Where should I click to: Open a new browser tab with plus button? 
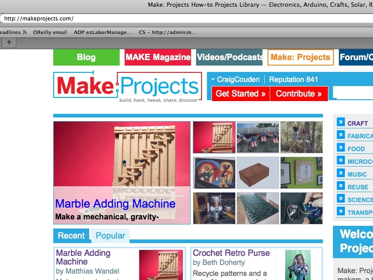9,43
